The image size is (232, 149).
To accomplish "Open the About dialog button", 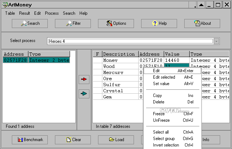I will point(202,23).
